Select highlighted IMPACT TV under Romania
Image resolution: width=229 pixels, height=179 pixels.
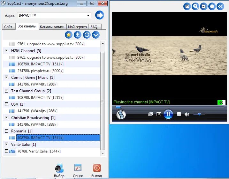point(58,138)
